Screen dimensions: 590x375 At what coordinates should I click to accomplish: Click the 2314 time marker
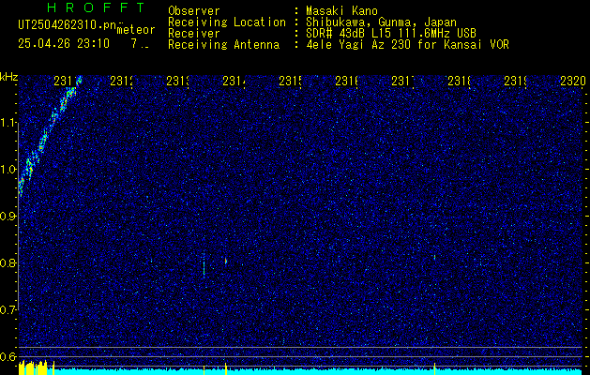234,82
